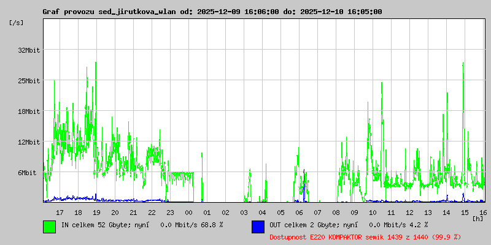
Task: Click hour label 12 on time axis
Action: tap(409, 213)
